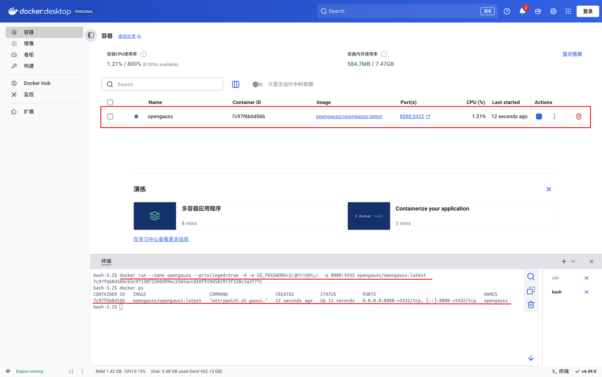Screen dimensions: 602x377
Task: Switch to the zsh terminal session
Action: [555, 278]
